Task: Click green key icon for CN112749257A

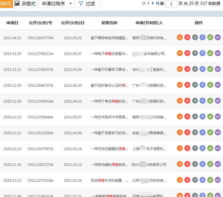Action: point(210,69)
